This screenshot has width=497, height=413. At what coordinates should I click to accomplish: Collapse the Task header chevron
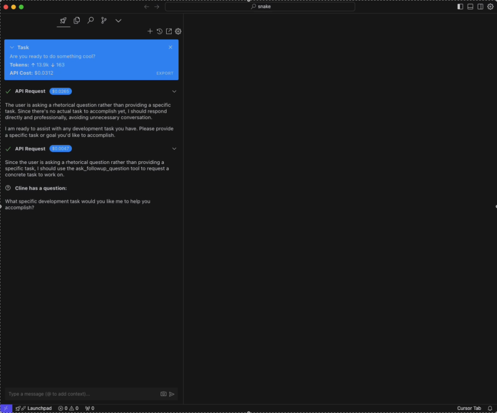pyautogui.click(x=12, y=47)
